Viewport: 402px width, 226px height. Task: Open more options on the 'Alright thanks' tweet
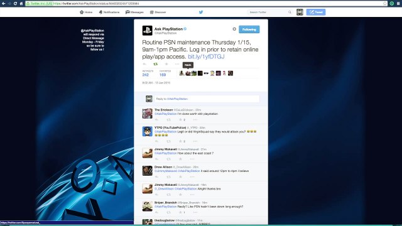point(192,195)
